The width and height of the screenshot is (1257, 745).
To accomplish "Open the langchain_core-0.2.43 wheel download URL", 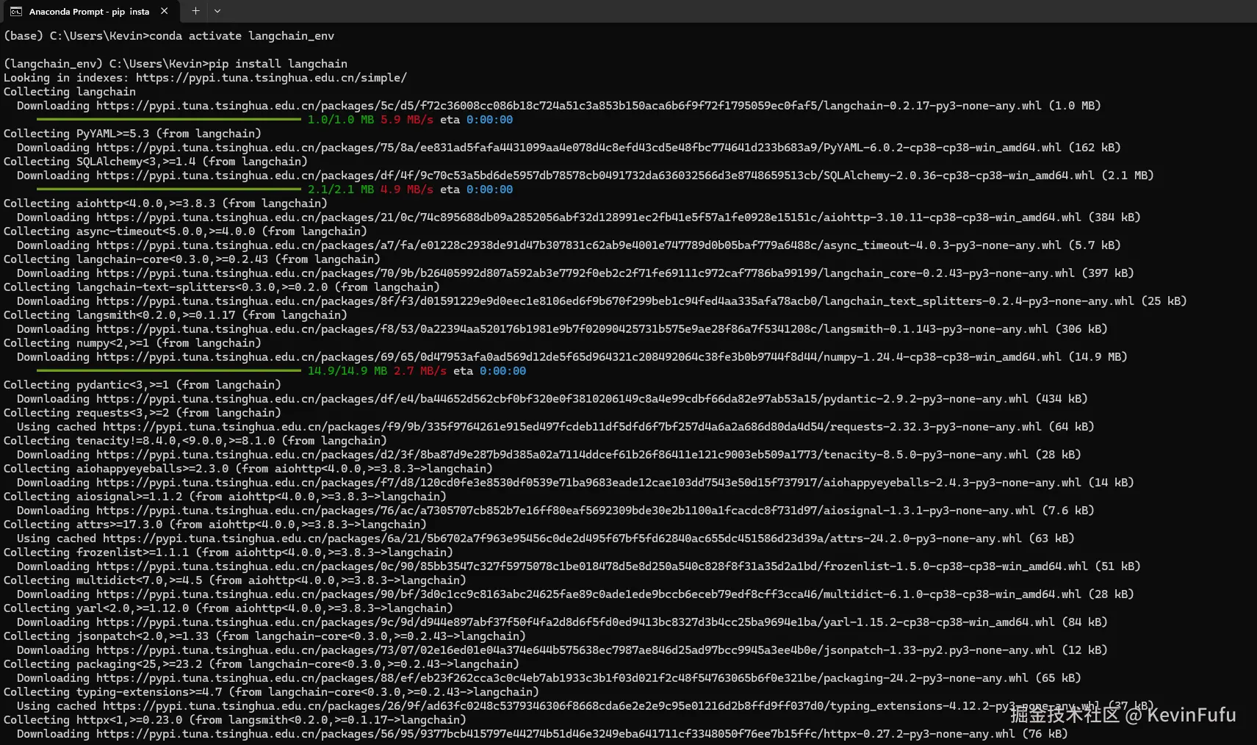I will tap(586, 273).
